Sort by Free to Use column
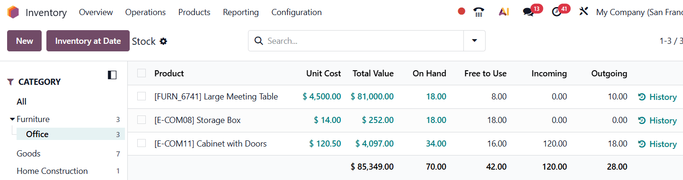Viewport: 683px width, 180px height. coord(485,74)
